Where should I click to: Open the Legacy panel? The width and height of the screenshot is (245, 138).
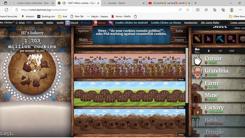(179, 39)
